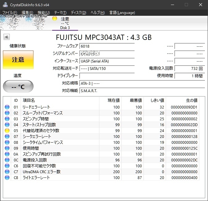Select the シークエラーレート attribute row
This screenshot has height=201, width=208.
tap(101, 136)
